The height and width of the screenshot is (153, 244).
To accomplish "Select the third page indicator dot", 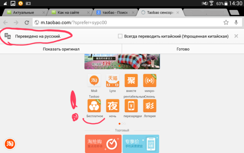I will [124, 124].
